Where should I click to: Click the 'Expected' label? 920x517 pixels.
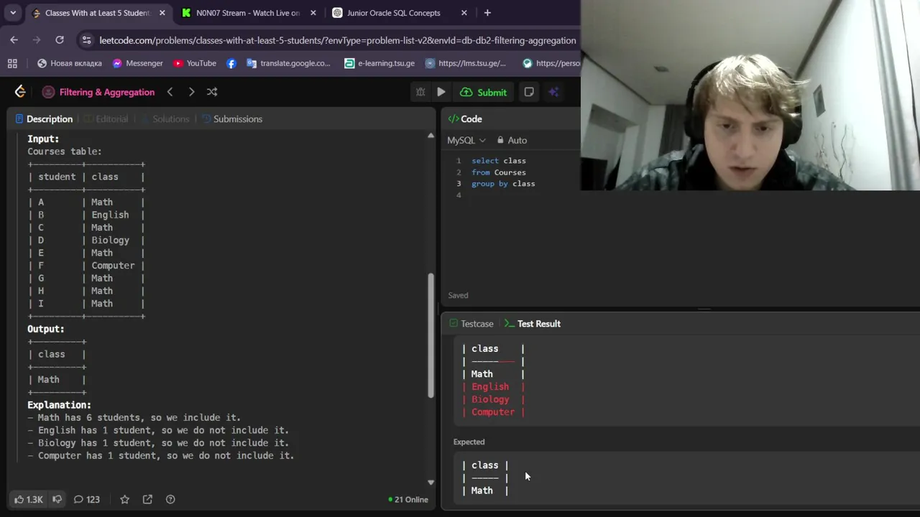pos(469,442)
